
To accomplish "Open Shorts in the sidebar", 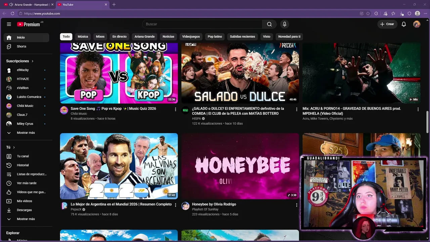I will click(x=26, y=46).
